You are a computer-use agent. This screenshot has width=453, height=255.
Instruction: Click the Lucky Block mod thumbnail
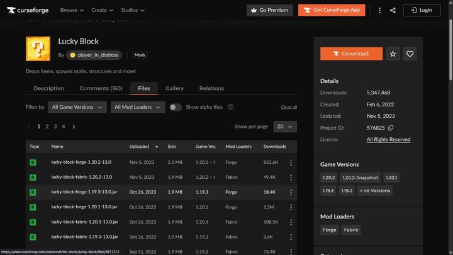pyautogui.click(x=38, y=48)
